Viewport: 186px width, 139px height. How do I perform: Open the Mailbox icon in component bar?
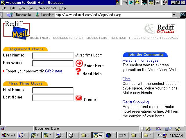tap(158, 129)
